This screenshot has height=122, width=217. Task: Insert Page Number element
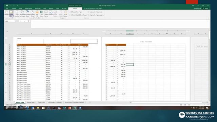coord(17,14)
